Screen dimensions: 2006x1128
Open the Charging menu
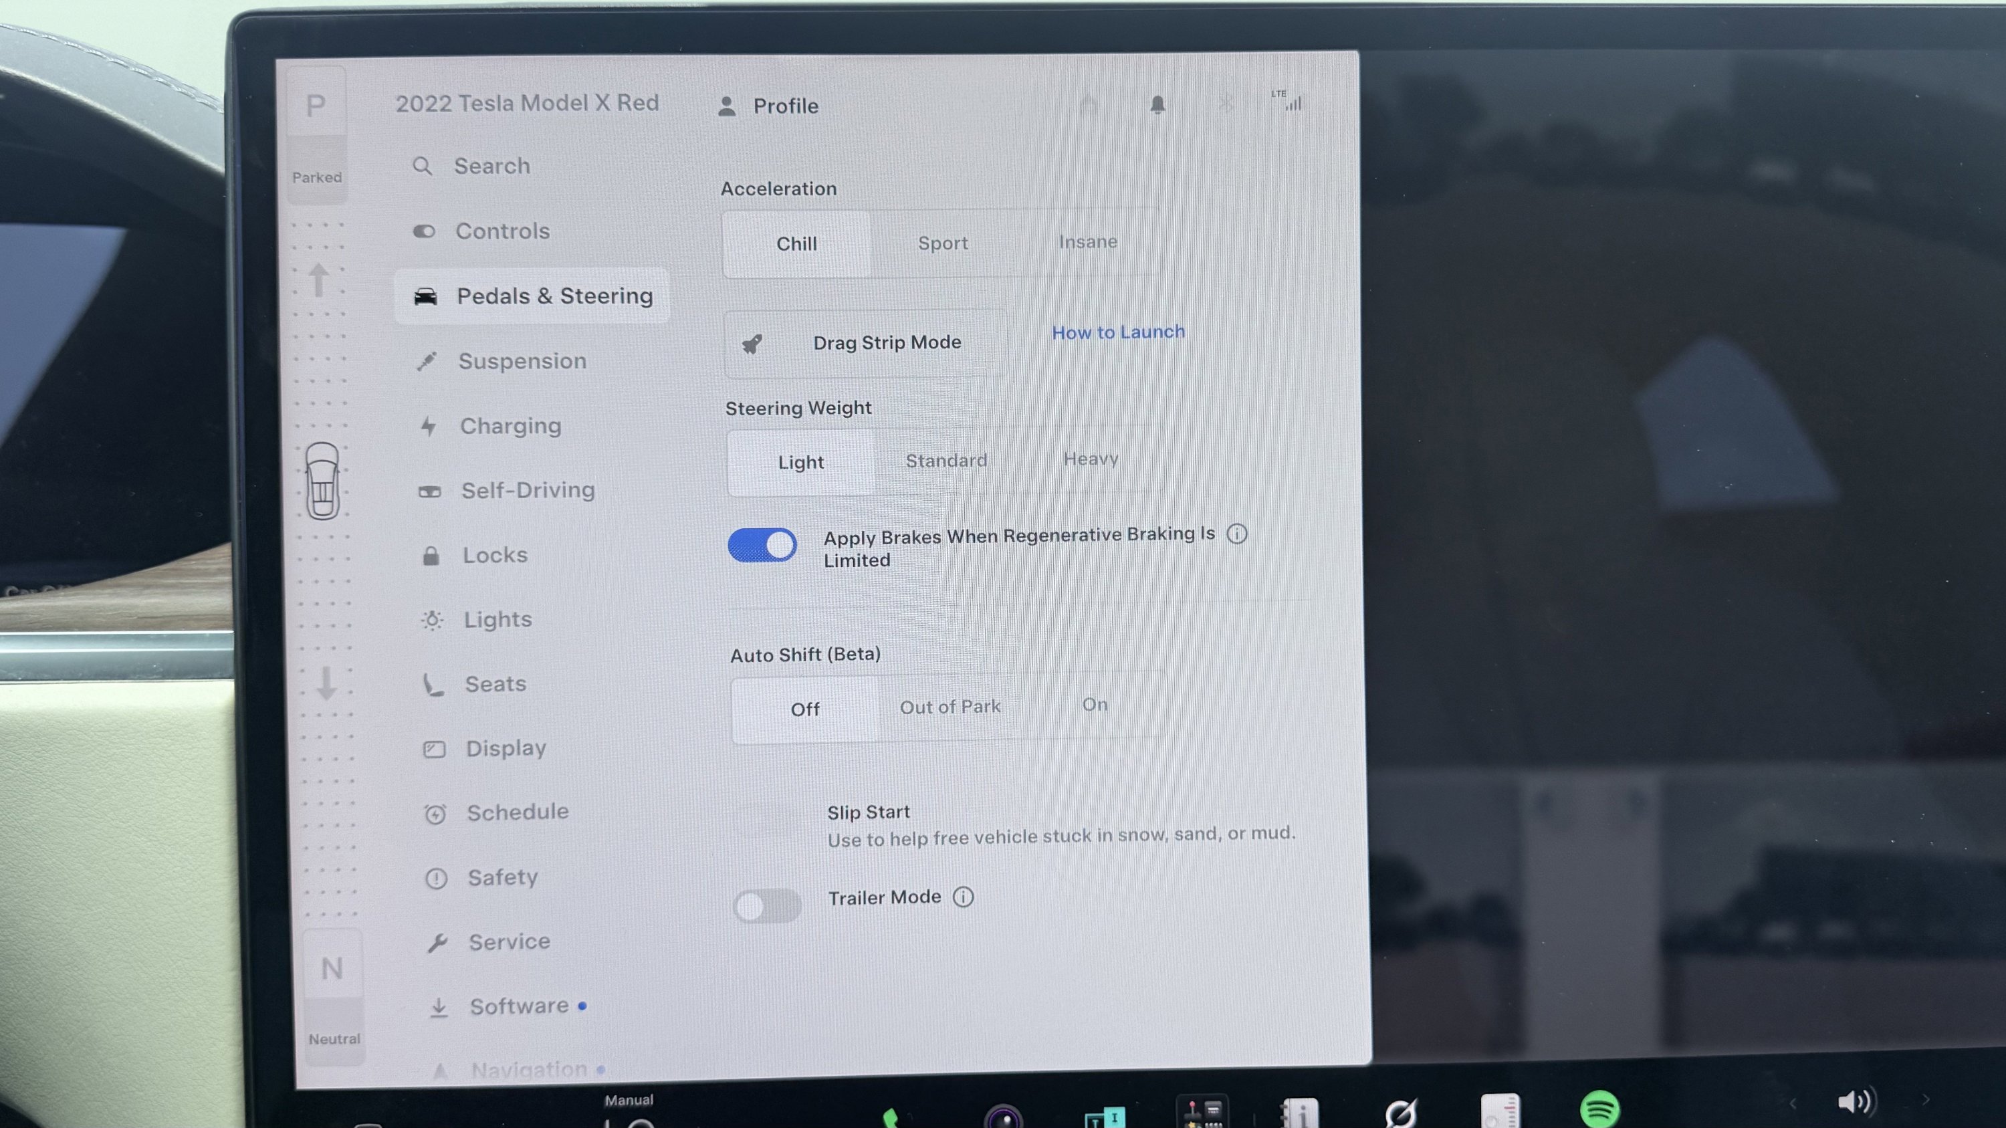point(491,426)
